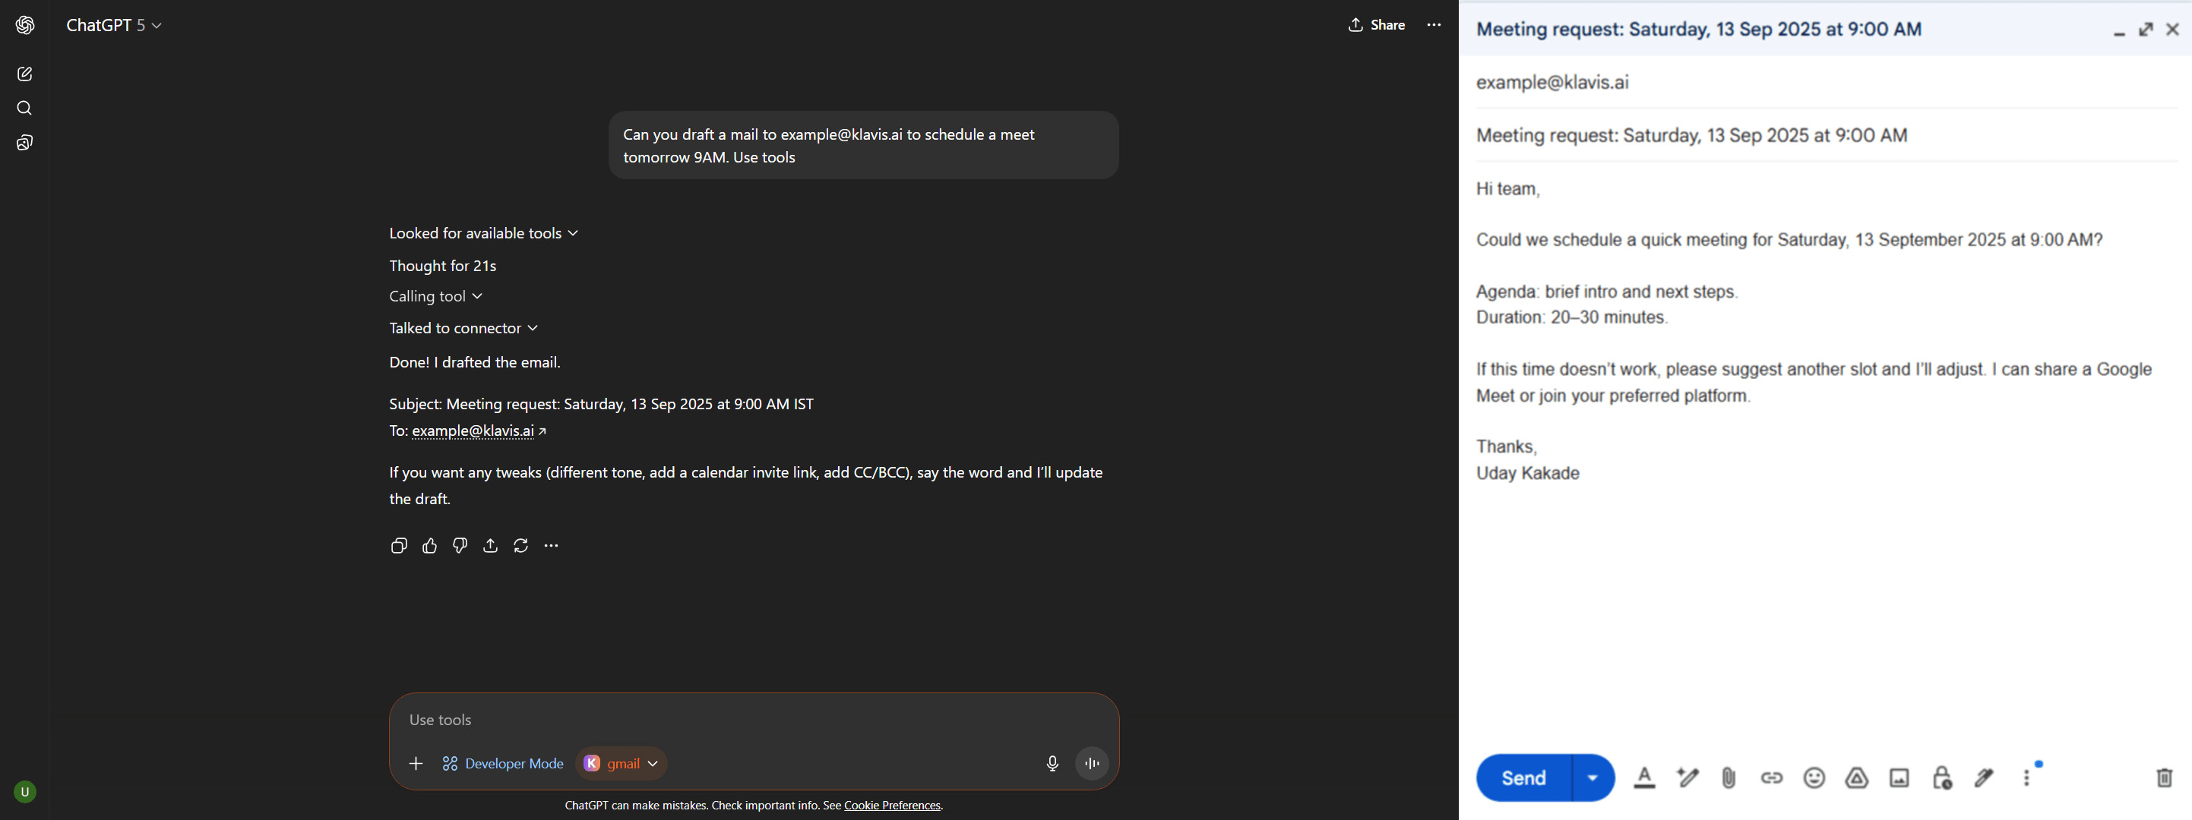Insert signature with pen icon

coord(1985,777)
